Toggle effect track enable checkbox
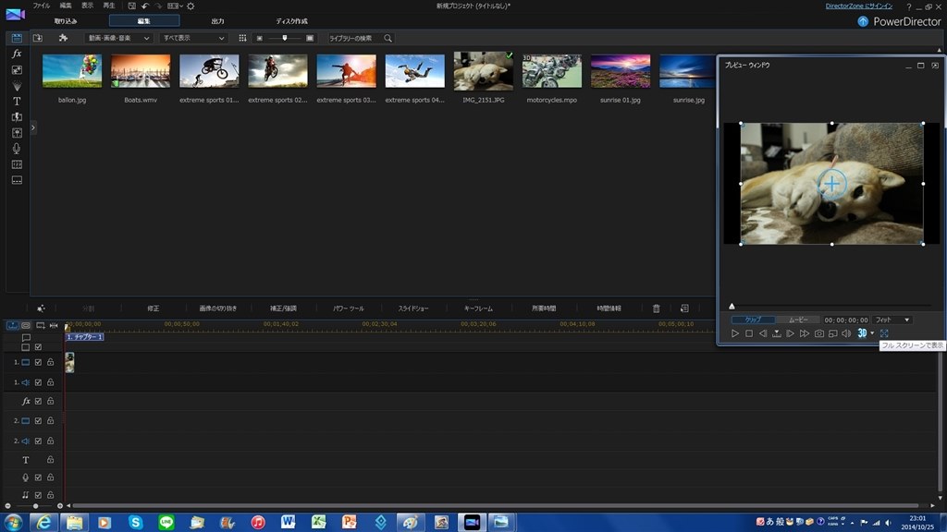This screenshot has height=532, width=947. [38, 401]
